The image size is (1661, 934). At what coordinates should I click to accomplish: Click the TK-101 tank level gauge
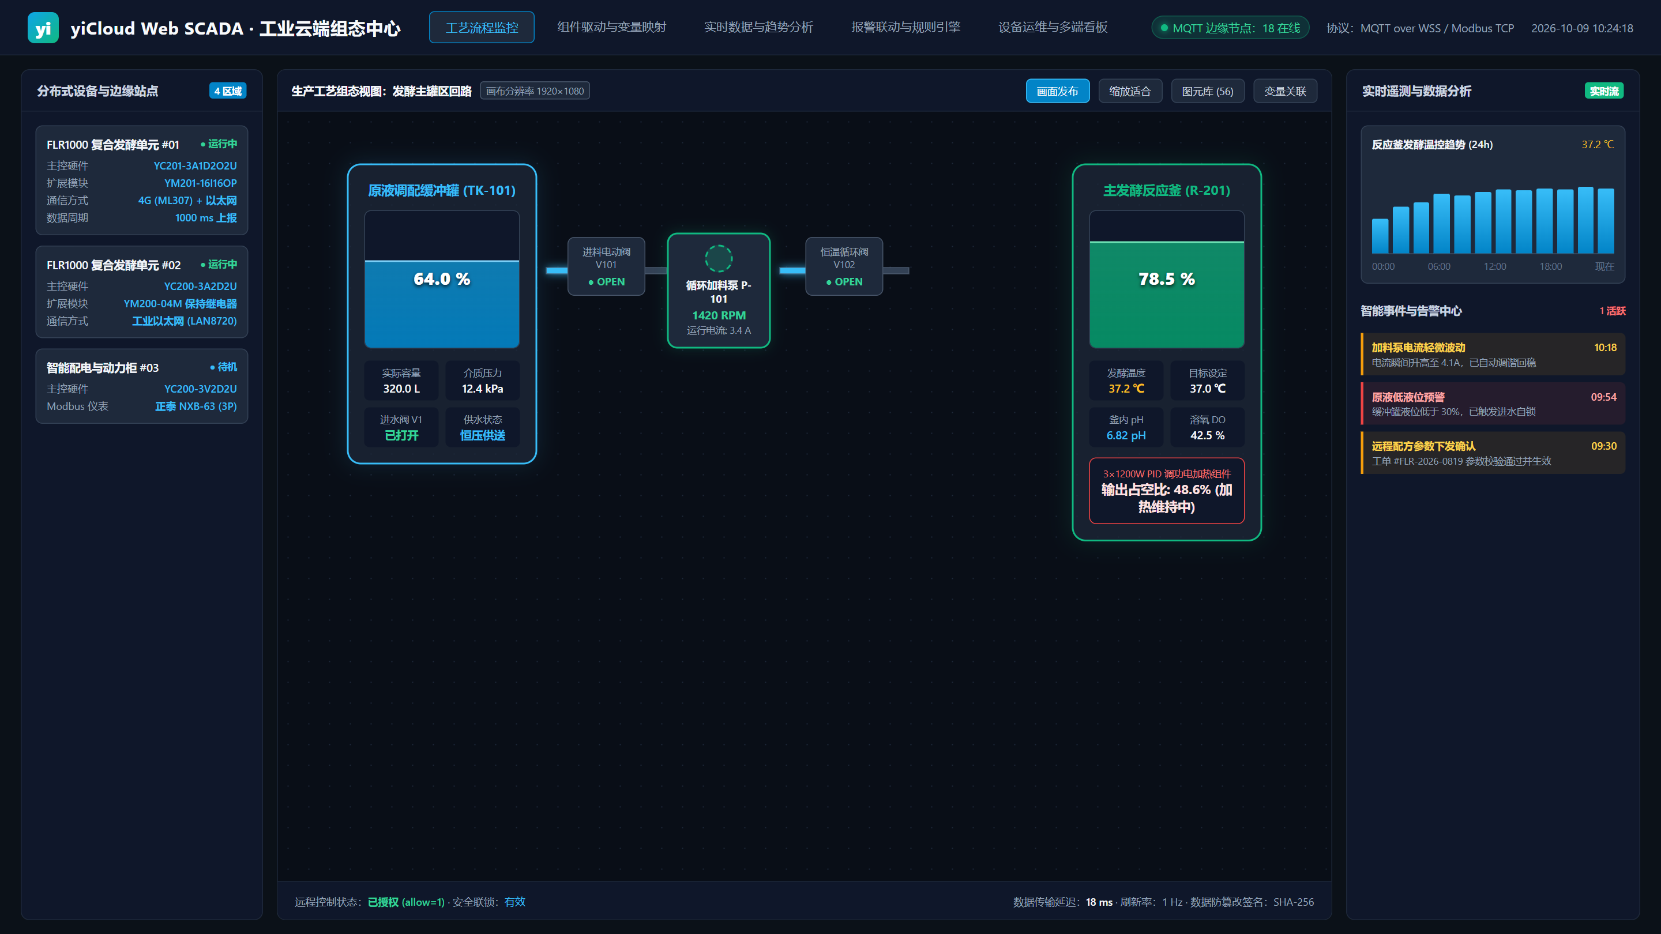[442, 279]
